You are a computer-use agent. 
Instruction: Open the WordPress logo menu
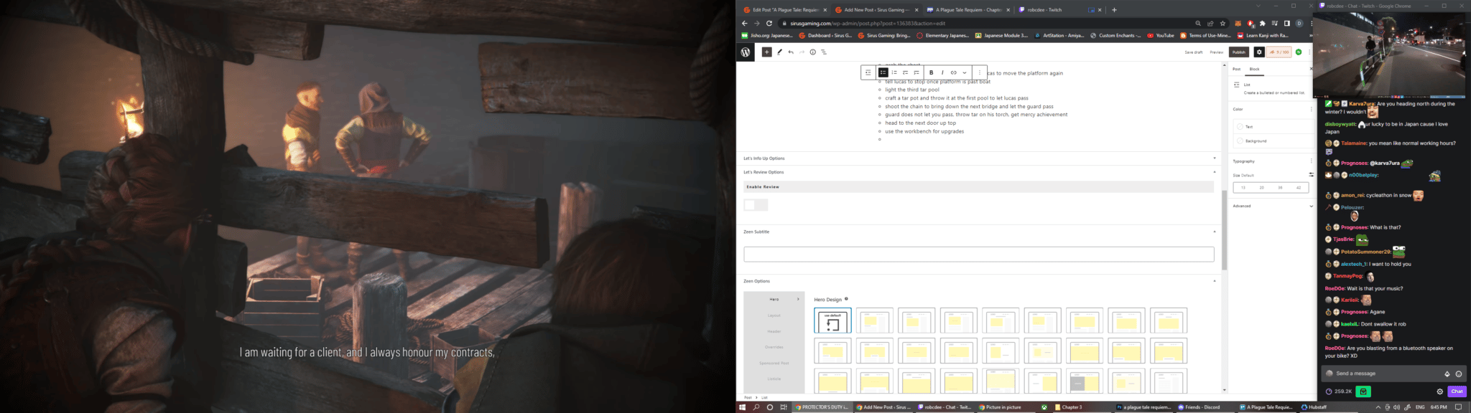(x=746, y=52)
